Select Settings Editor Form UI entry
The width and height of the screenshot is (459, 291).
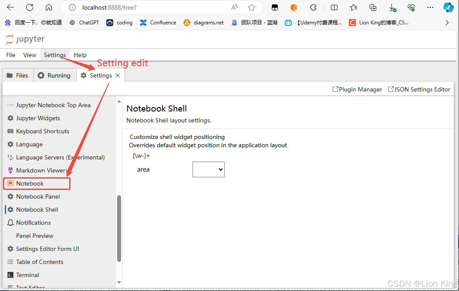pyautogui.click(x=60, y=249)
